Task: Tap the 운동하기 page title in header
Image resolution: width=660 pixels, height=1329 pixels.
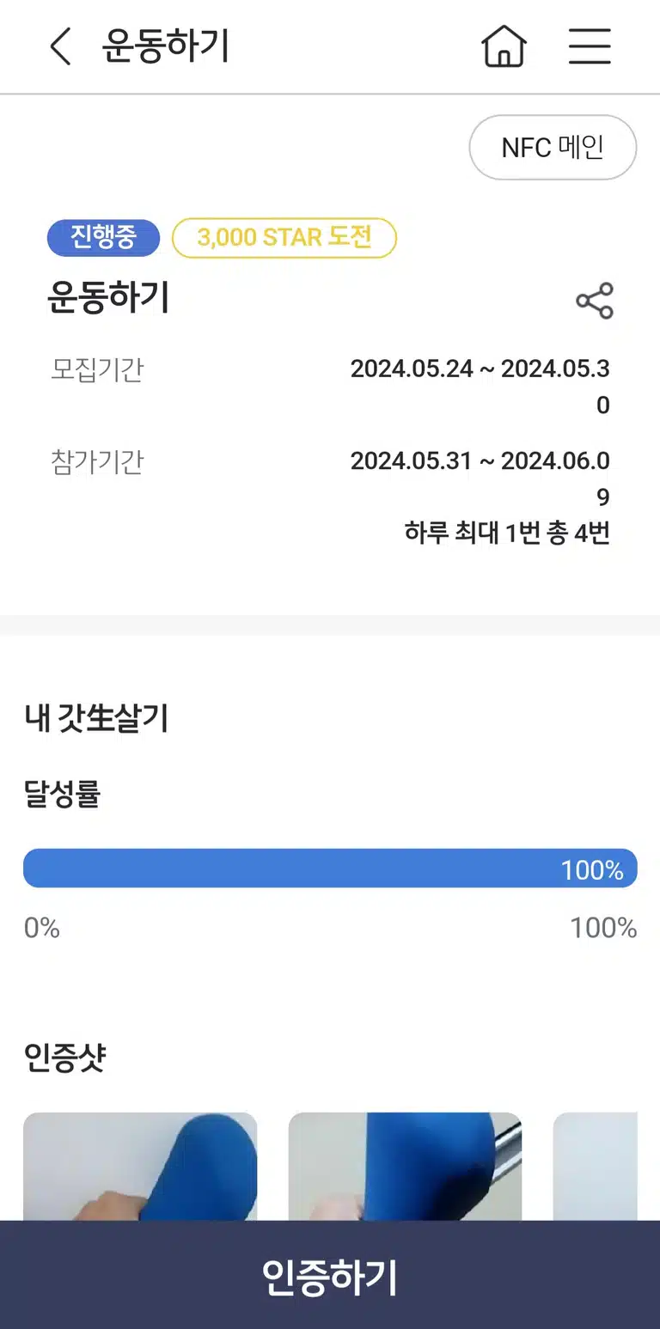Action: tap(166, 46)
